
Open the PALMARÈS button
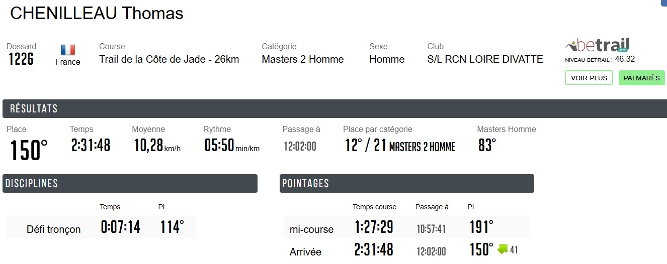[x=641, y=78]
